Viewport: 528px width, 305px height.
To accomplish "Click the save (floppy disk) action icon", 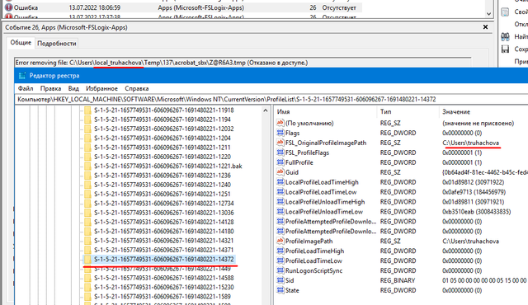I will pos(505,49).
